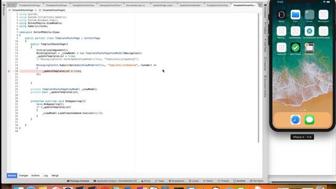Launch the DotnetMobile app on the simulator
336x189 pixels.
pyautogui.click(x=295, y=31)
